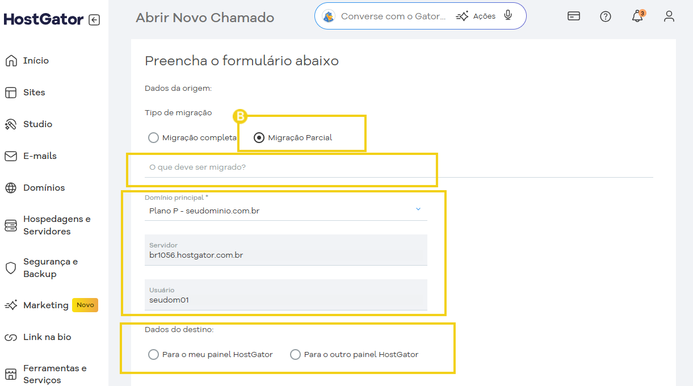Click the Ações sparkle button

pos(476,16)
